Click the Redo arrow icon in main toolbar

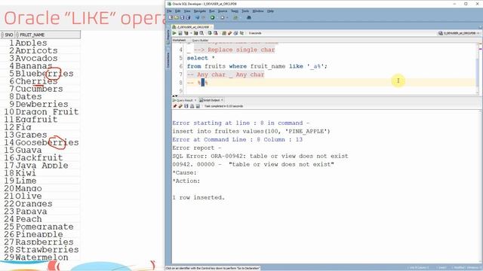click(203, 17)
